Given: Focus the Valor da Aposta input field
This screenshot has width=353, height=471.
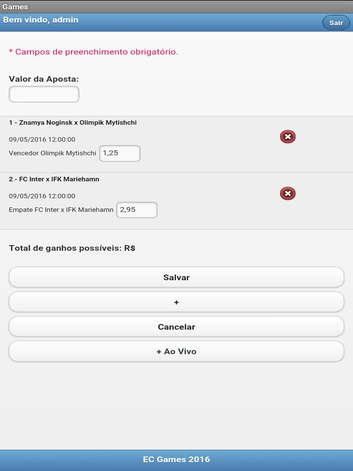Looking at the screenshot, I should point(44,94).
